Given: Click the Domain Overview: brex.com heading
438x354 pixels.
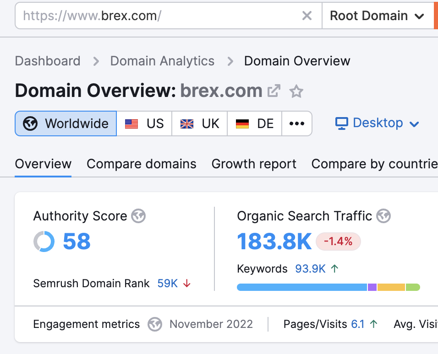Looking at the screenshot, I should (138, 91).
